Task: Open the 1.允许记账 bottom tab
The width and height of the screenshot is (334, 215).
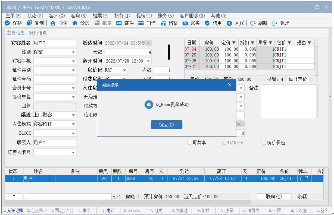Action: click(x=13, y=210)
